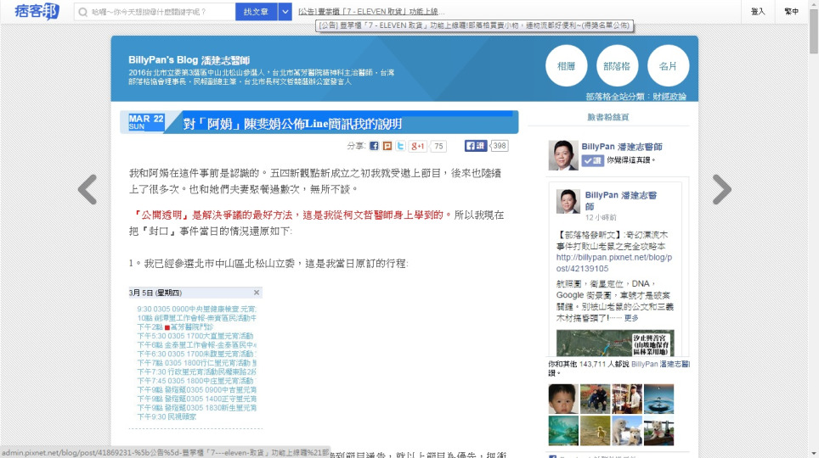Open the 部落格 circle tab
Viewport: 819px width, 458px height.
617,66
